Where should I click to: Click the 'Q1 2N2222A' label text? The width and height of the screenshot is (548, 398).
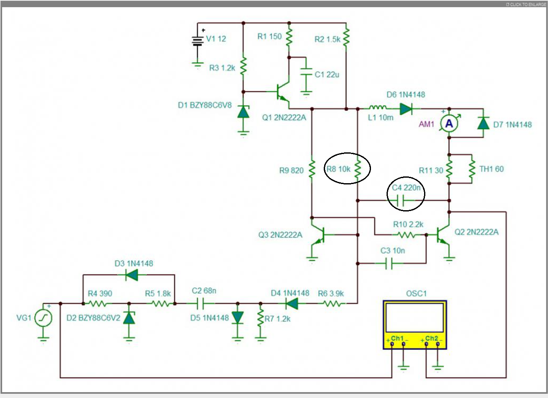coord(284,118)
